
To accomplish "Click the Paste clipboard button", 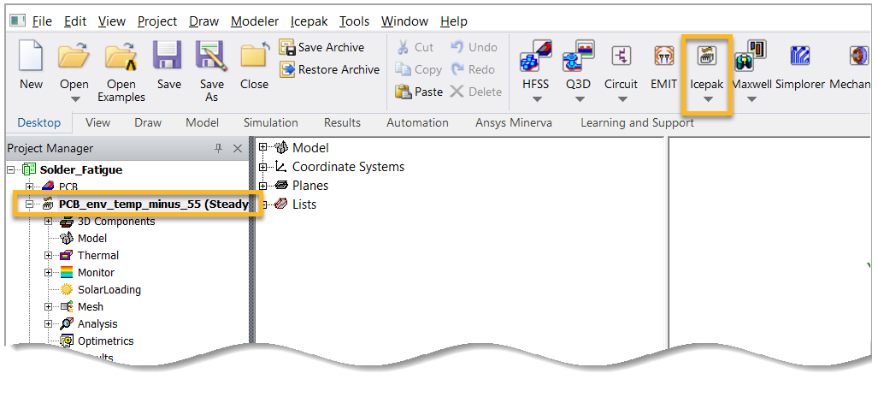I will click(419, 92).
